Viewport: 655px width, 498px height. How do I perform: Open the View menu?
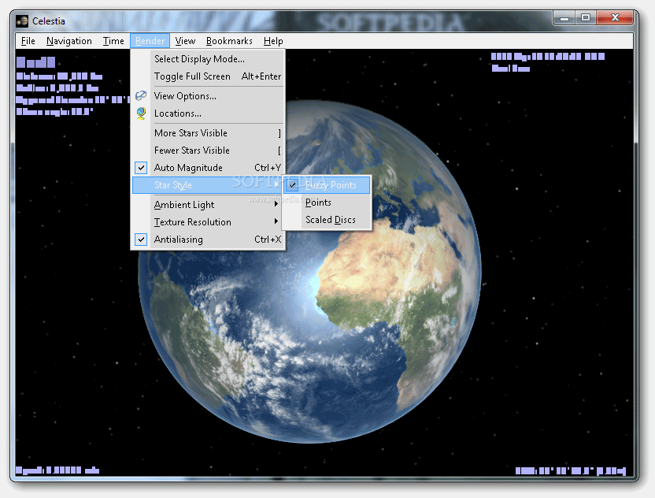[x=185, y=41]
